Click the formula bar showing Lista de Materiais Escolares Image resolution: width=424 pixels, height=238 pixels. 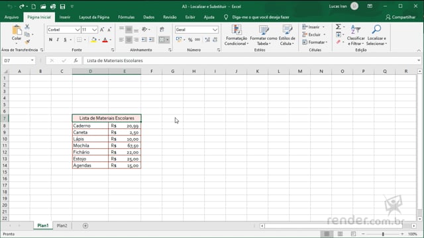coord(250,60)
